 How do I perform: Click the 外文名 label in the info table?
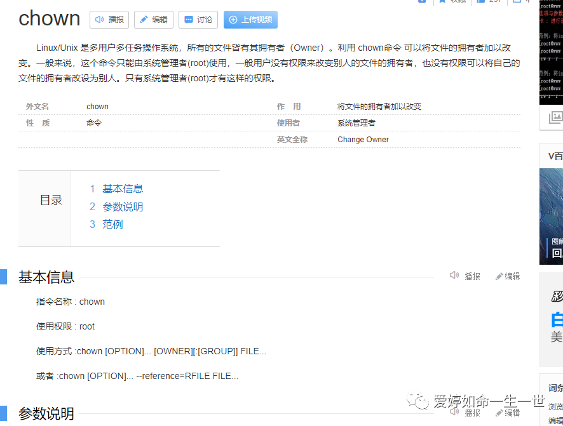[x=37, y=107]
